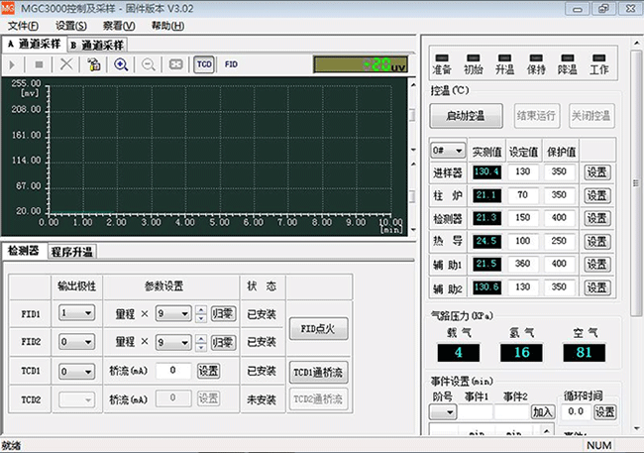Click the TCD1 桥流 current input field
This screenshot has width=644, height=453.
coord(172,371)
